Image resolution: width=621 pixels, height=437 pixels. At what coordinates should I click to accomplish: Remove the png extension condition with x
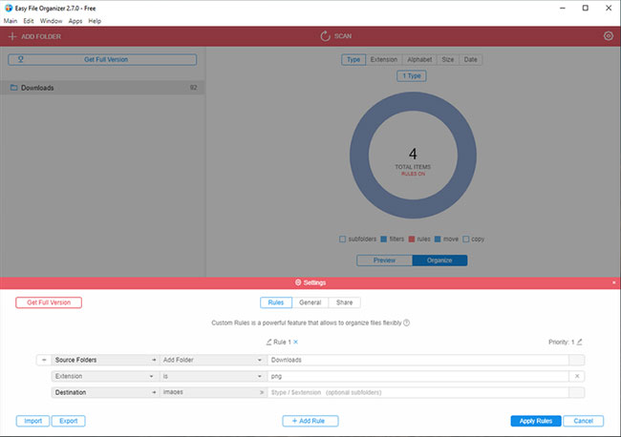coord(577,376)
